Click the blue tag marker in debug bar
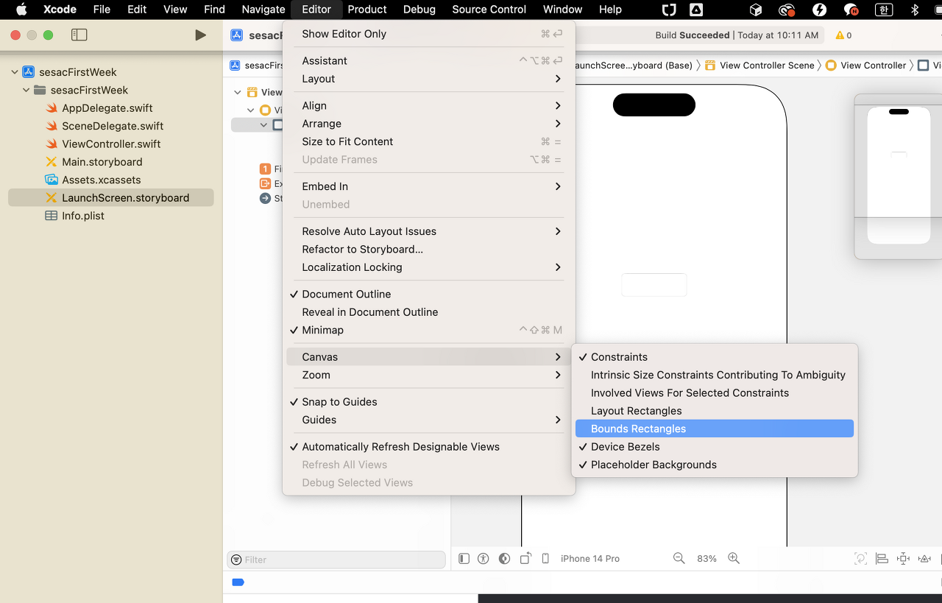The height and width of the screenshot is (603, 942). click(x=238, y=582)
